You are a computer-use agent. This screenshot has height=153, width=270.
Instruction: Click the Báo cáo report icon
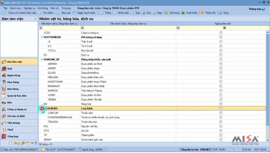pyautogui.click(x=58, y=13)
